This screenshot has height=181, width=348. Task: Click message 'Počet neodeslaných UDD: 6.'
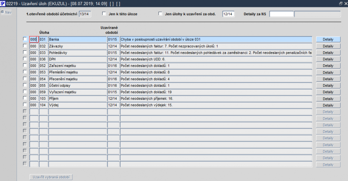(x=216, y=59)
